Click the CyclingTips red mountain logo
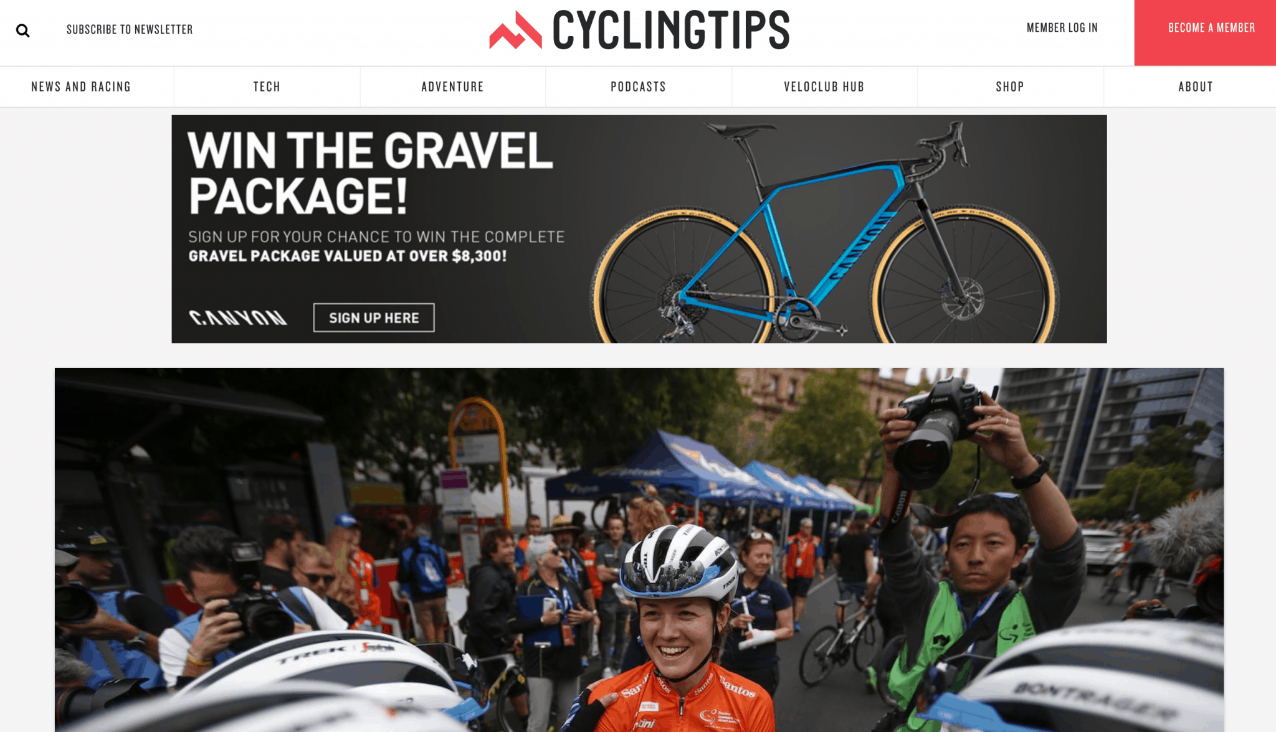The height and width of the screenshot is (732, 1276). coord(515,30)
